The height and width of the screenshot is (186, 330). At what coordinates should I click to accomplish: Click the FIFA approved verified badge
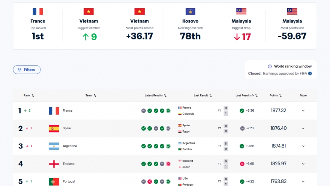click(x=310, y=74)
